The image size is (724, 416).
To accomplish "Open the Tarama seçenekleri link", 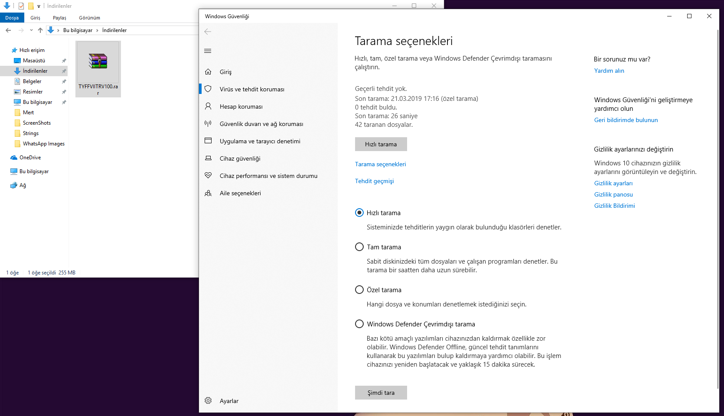I will tap(381, 164).
